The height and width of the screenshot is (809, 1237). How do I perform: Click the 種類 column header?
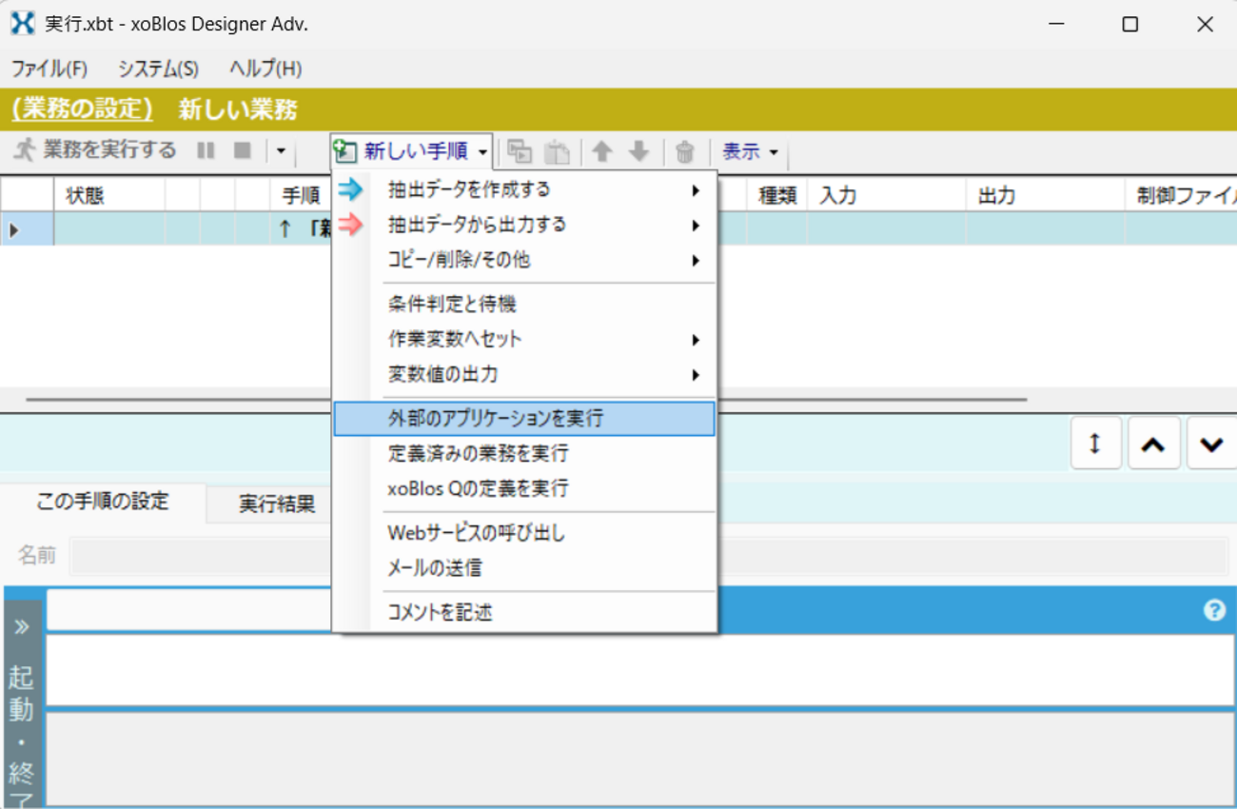click(776, 196)
